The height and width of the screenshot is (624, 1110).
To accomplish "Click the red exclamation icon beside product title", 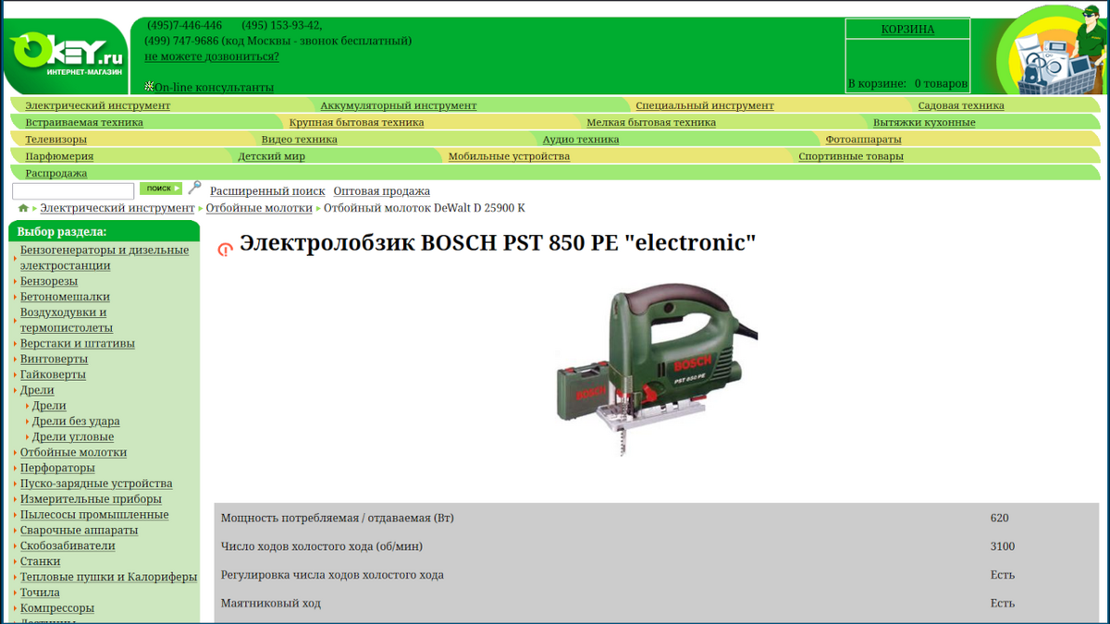I will pos(225,250).
